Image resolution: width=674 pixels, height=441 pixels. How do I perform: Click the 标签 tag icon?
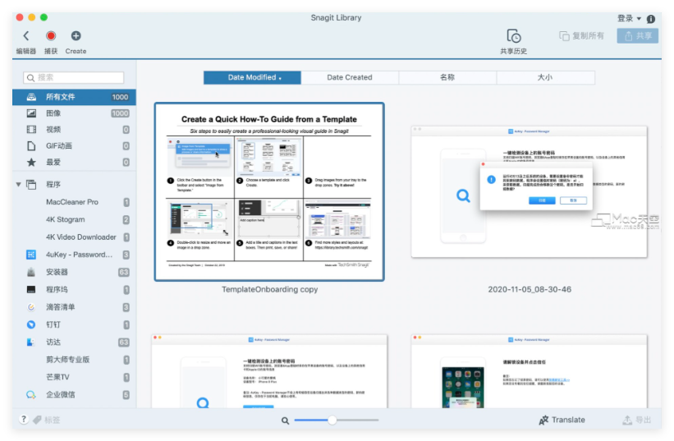point(38,420)
